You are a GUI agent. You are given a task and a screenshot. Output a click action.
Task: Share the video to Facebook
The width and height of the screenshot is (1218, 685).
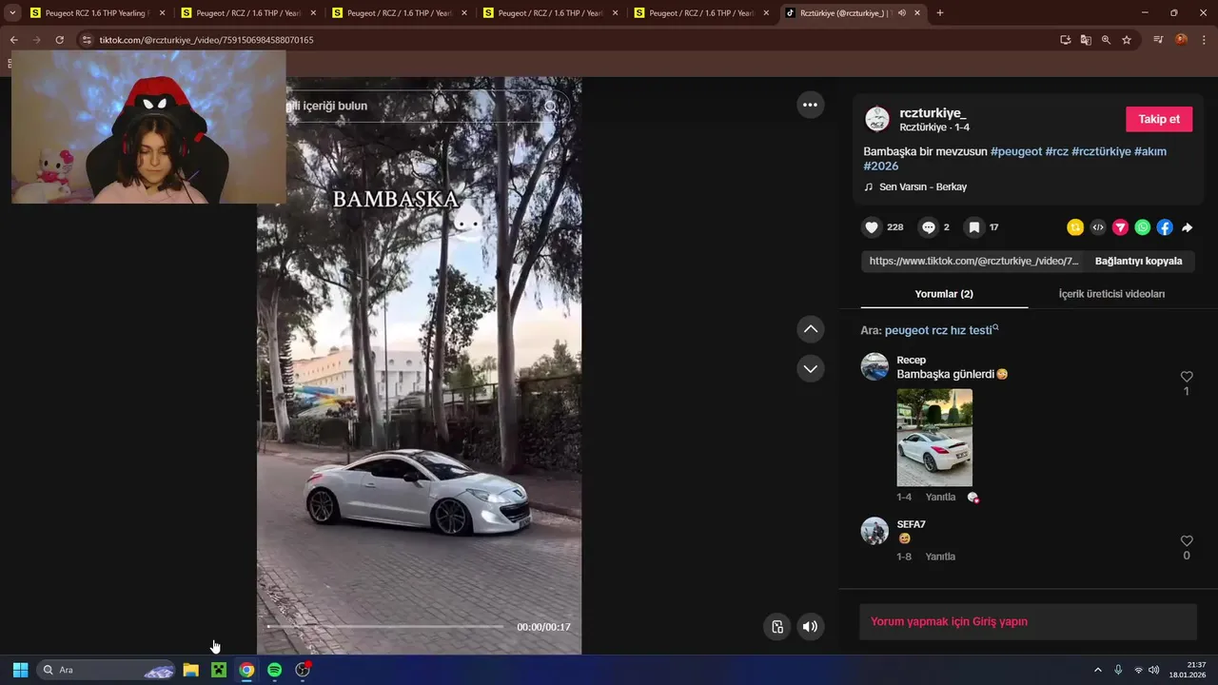pos(1165,227)
